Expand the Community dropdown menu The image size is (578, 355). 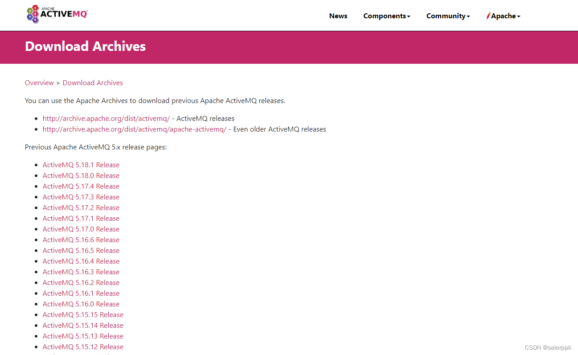click(447, 16)
